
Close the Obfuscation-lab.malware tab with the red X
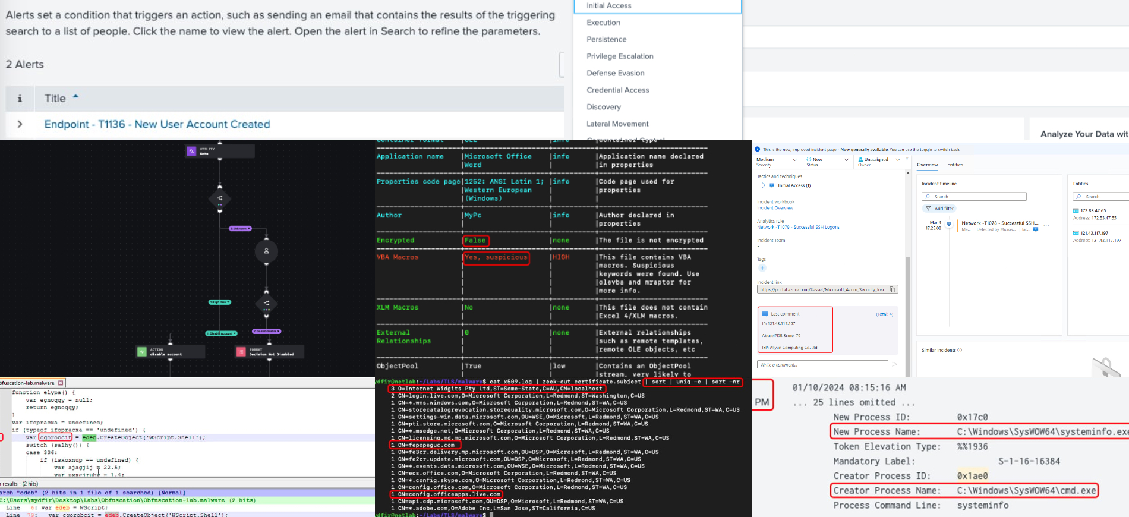click(61, 383)
